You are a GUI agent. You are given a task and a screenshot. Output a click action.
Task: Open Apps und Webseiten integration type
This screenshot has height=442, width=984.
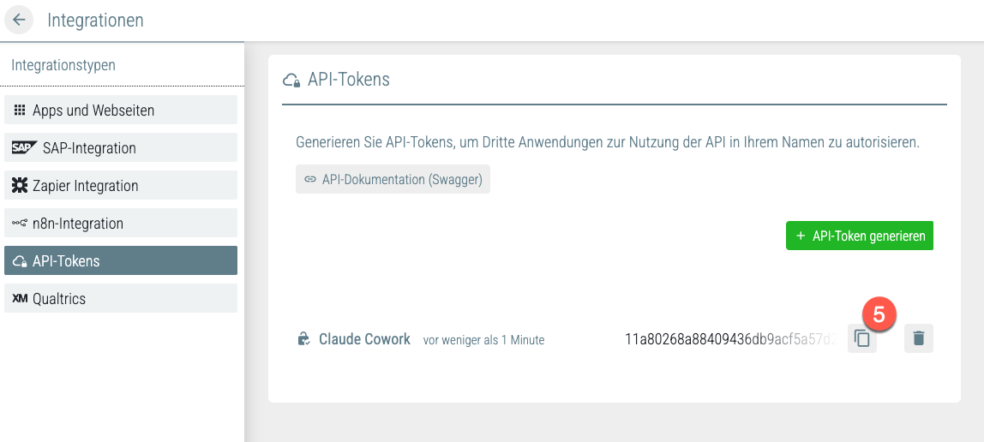121,110
